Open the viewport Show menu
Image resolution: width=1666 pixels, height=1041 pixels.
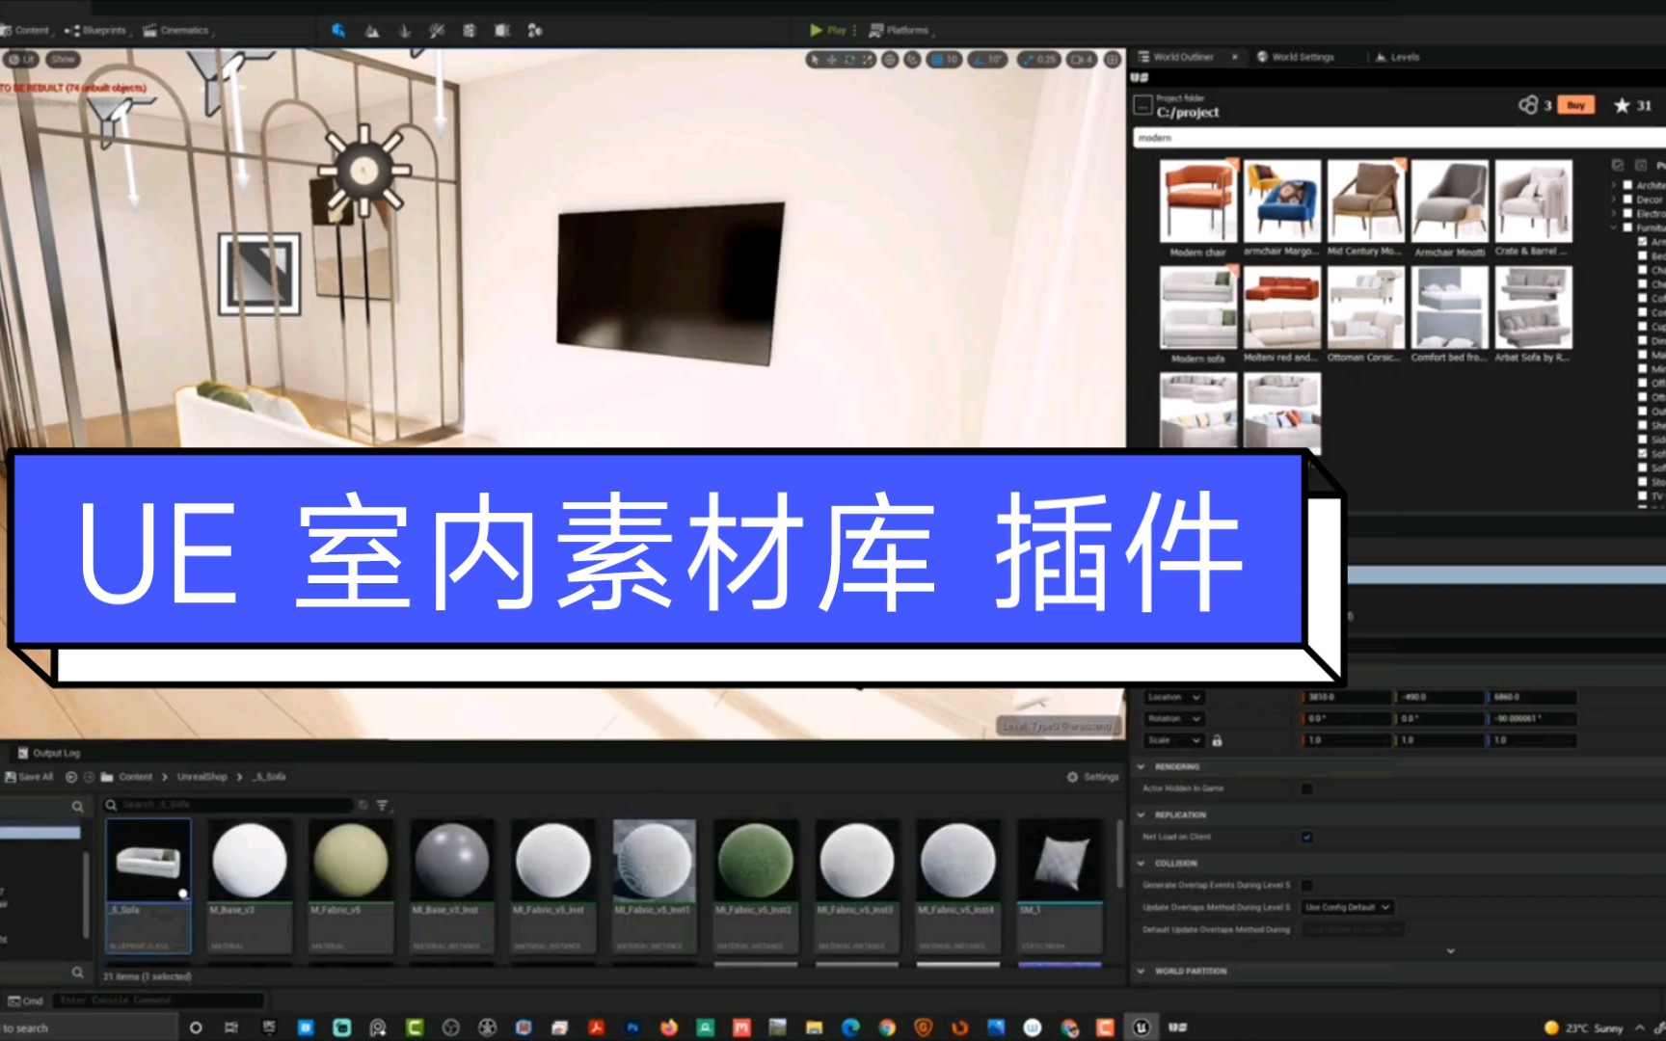[63, 59]
